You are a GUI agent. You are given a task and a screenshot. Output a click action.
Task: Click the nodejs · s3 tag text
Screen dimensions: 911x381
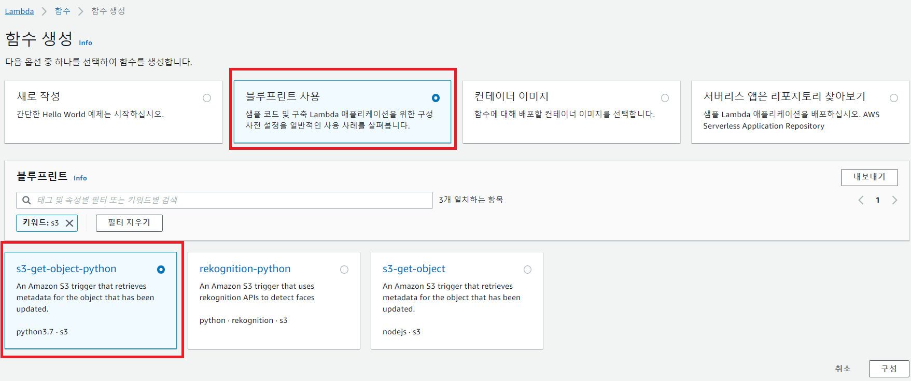401,332
